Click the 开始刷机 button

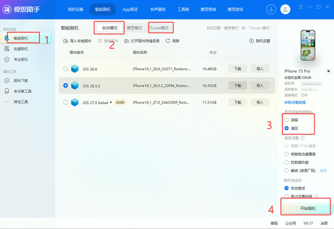tap(308, 208)
